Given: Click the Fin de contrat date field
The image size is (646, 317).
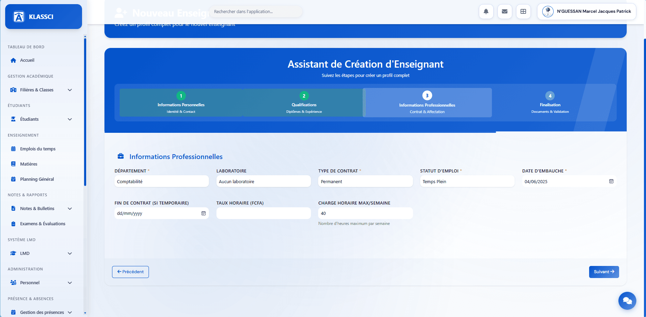Looking at the screenshot, I should tap(162, 213).
